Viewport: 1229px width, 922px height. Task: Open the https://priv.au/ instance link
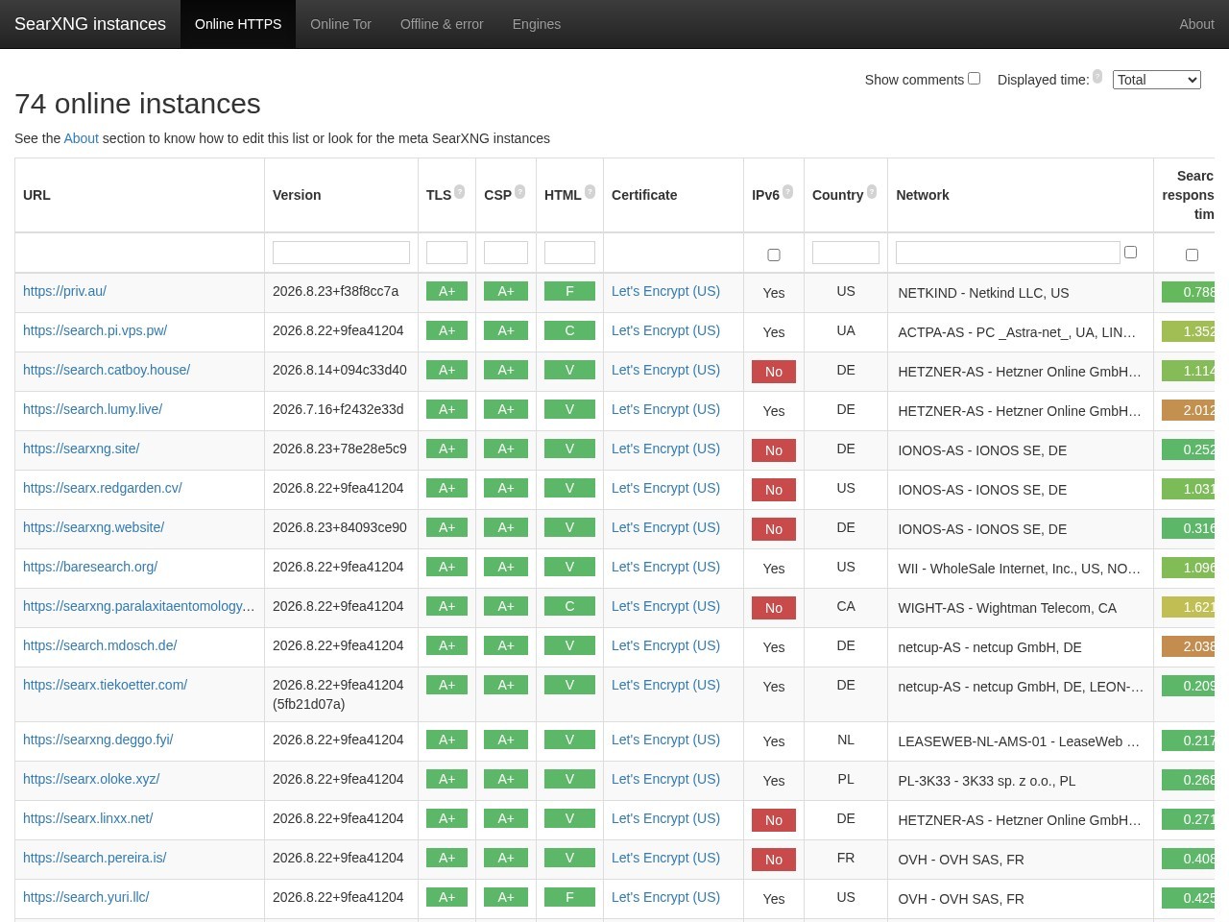click(x=64, y=291)
